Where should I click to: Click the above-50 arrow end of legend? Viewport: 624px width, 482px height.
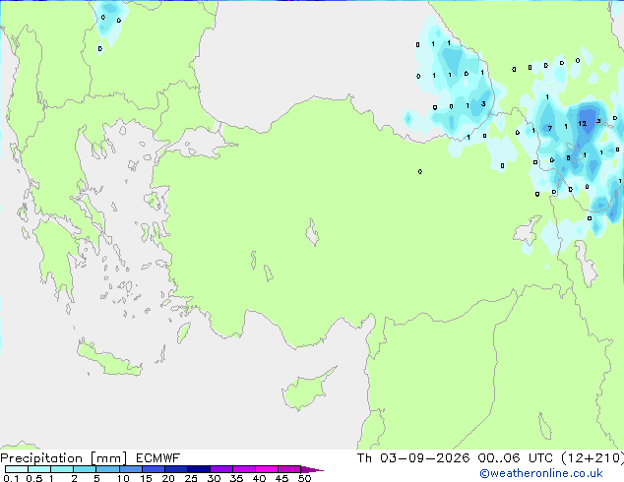coord(312,469)
